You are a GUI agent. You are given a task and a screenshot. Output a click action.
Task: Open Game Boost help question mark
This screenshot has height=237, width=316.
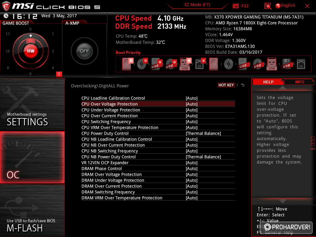[59, 74]
